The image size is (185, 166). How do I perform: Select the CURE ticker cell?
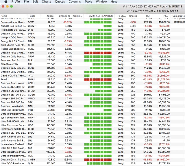coord(31,129)
